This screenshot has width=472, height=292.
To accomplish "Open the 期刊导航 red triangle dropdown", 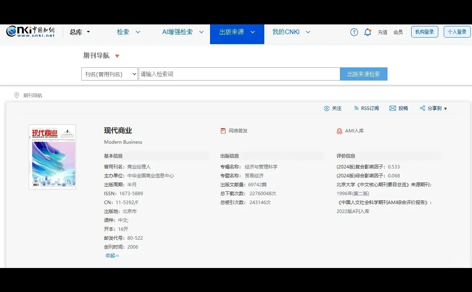I will (x=117, y=56).
